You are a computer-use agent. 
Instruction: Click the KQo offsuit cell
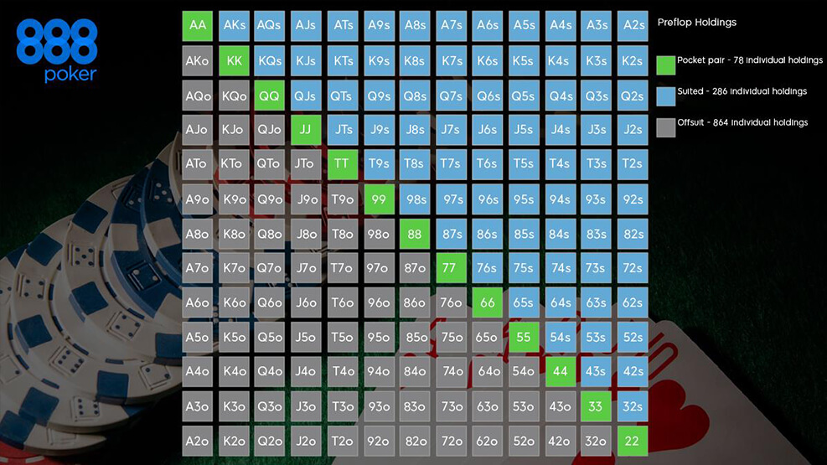point(234,96)
